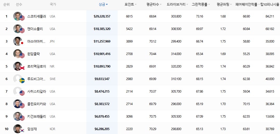Select prize money $11,257,969

point(102,41)
